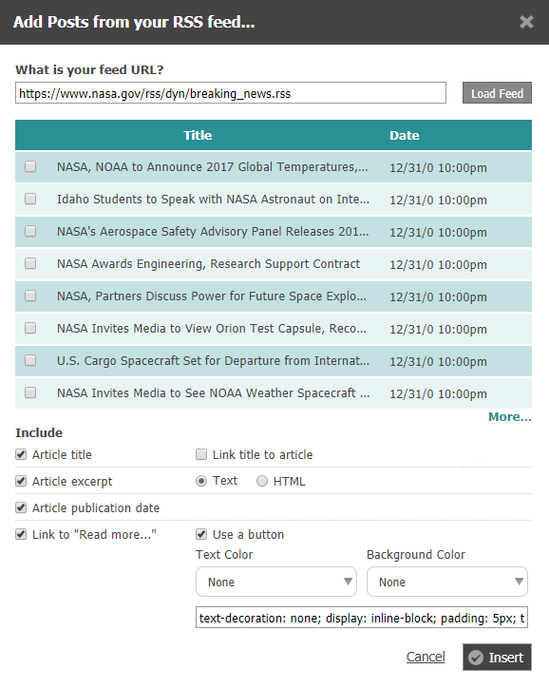
Task: Click title "U.S. Cargo Spacecraft Set for Departure"
Action: (213, 361)
